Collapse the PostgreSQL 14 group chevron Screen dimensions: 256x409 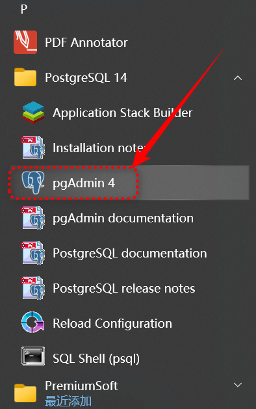(x=238, y=78)
